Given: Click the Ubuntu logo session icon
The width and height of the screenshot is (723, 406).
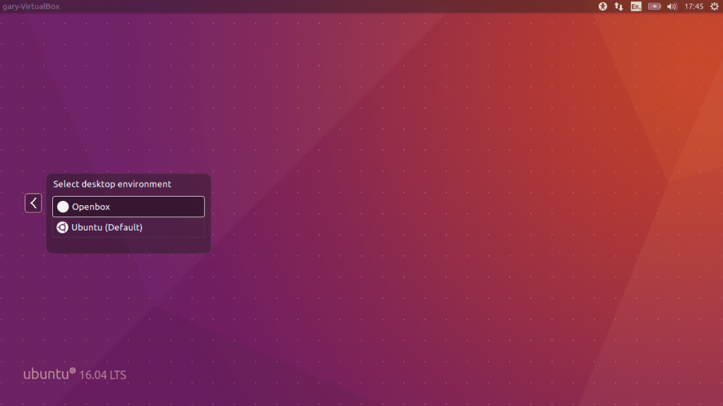Looking at the screenshot, I should pyautogui.click(x=62, y=228).
